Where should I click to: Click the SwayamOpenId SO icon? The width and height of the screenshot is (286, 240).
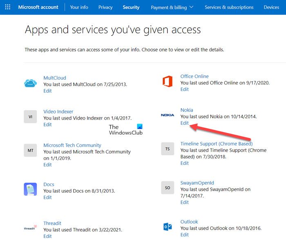(x=168, y=188)
